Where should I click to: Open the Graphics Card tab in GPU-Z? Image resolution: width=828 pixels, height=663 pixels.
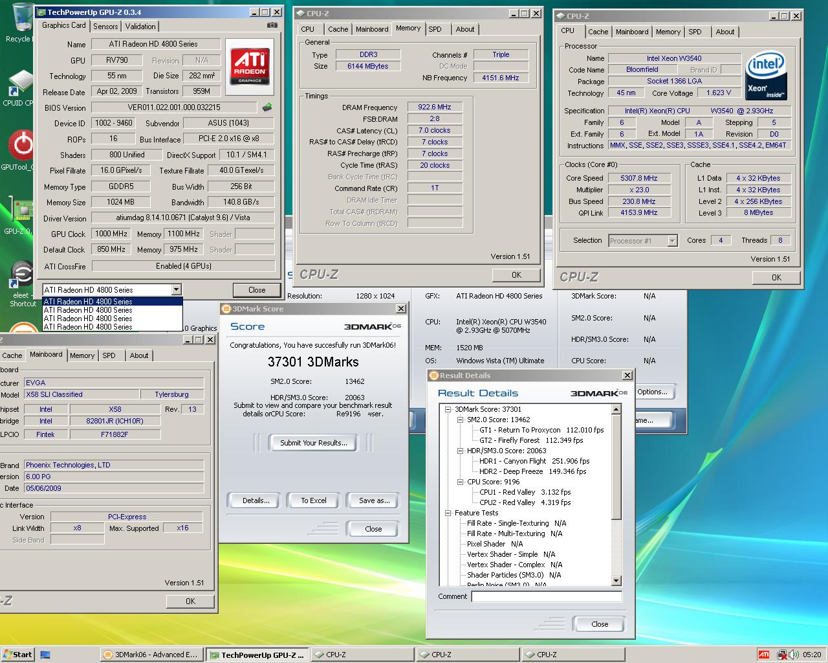click(x=64, y=25)
